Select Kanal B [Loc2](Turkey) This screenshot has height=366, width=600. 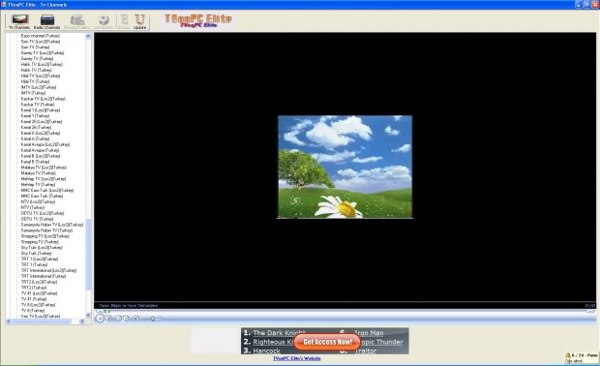click(x=41, y=156)
